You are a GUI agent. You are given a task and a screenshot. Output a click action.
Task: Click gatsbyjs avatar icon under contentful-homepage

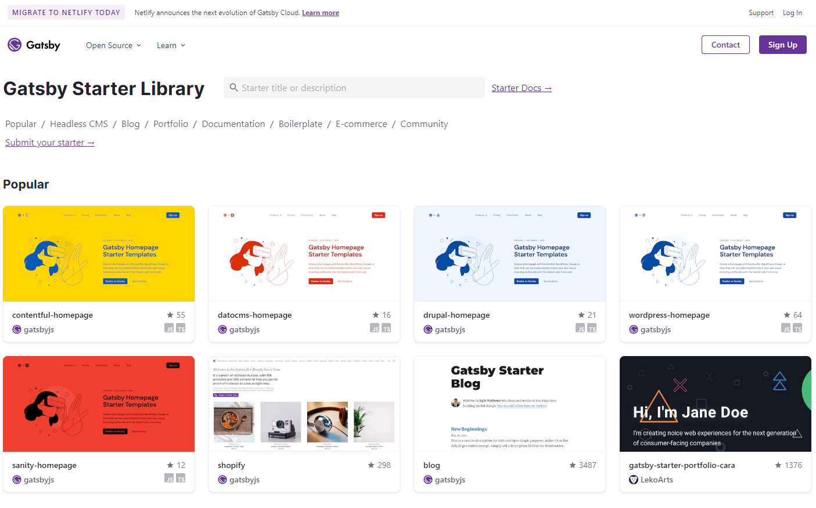17,329
